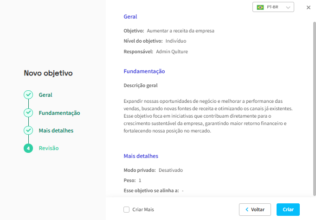Go to the Mais detalhes step
Screen dimensions: 316x220
(56, 131)
